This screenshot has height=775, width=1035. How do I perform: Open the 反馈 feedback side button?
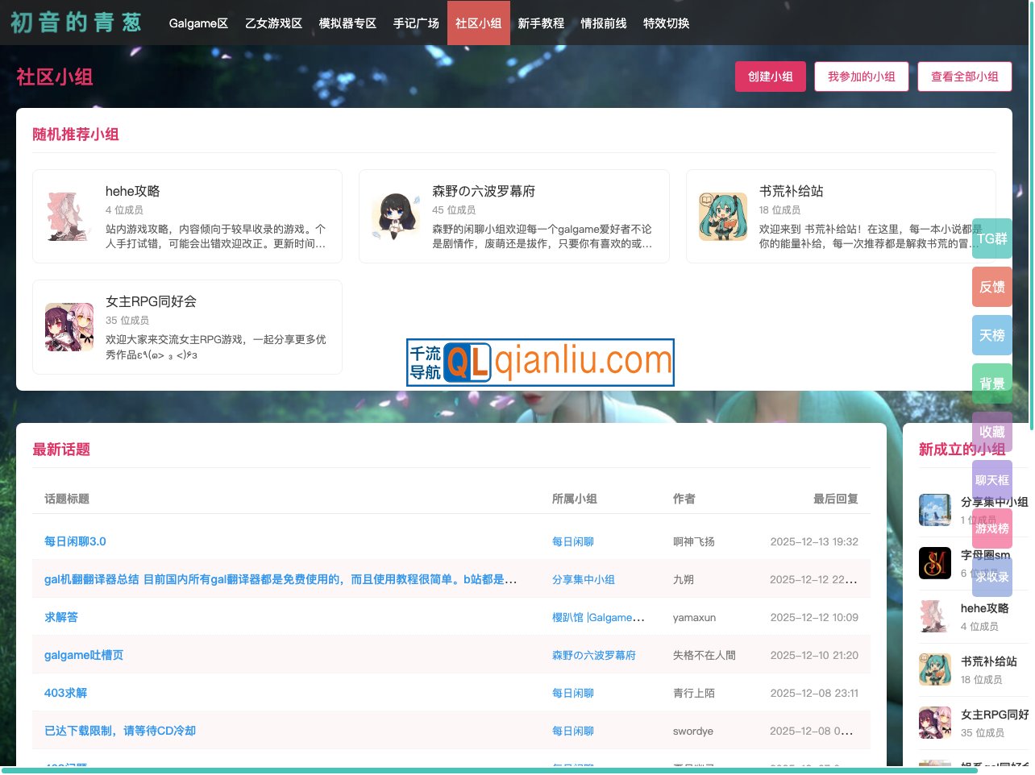click(x=991, y=287)
